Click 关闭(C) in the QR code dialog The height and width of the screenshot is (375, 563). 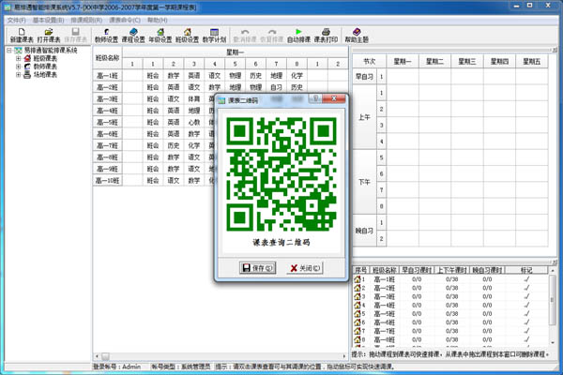(x=305, y=268)
